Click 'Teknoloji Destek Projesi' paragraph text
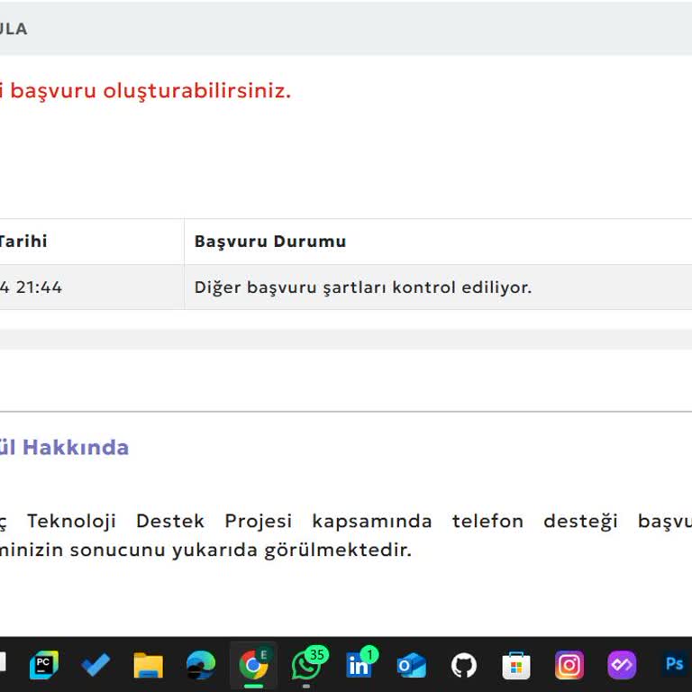The height and width of the screenshot is (692, 692). 159,521
